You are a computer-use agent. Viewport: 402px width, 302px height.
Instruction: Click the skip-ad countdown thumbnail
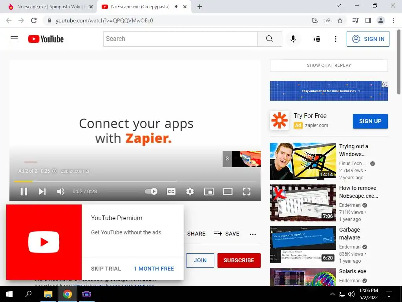tap(241, 159)
